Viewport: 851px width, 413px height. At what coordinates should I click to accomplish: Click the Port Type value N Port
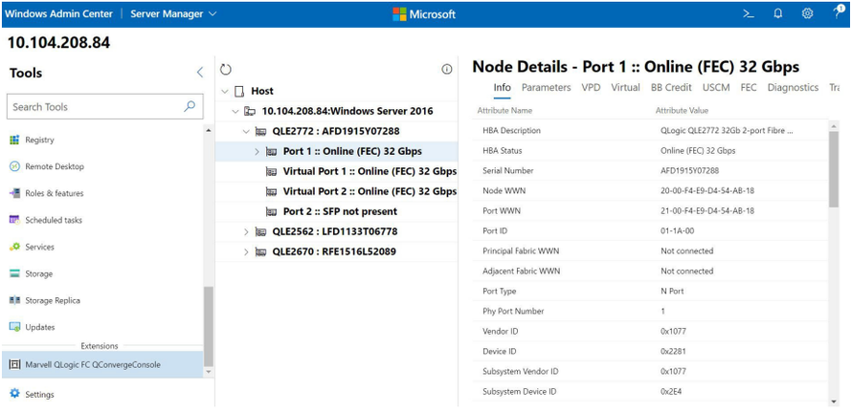[x=672, y=291]
